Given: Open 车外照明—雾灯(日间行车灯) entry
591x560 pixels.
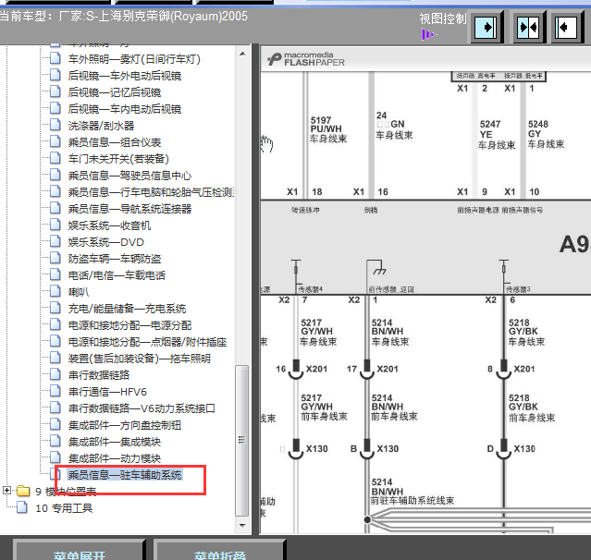Looking at the screenshot, I should pos(134,59).
